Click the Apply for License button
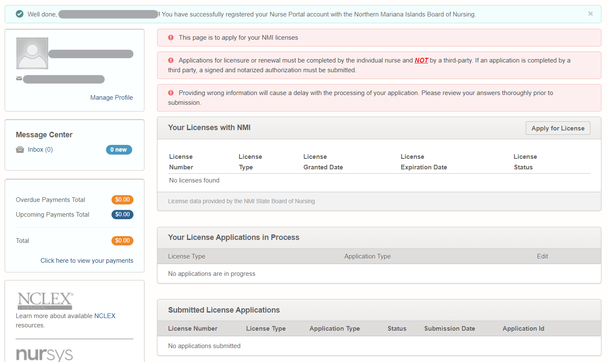The image size is (609, 362). [558, 128]
